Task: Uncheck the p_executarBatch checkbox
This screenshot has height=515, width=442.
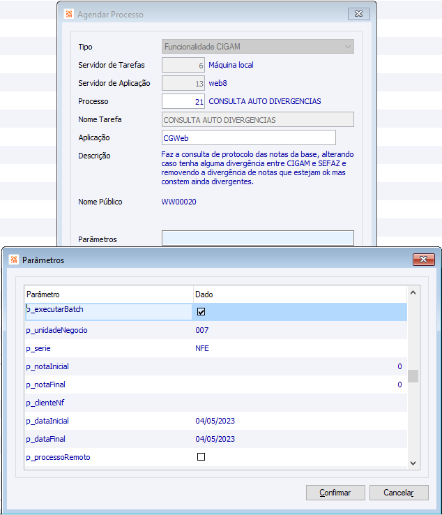Action: tap(201, 312)
